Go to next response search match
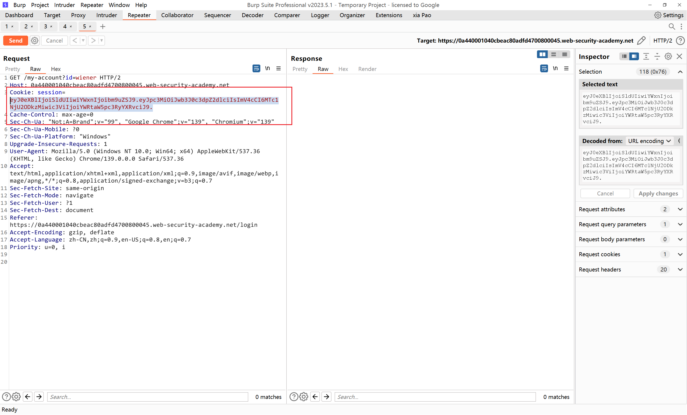687x415 pixels. point(327,397)
